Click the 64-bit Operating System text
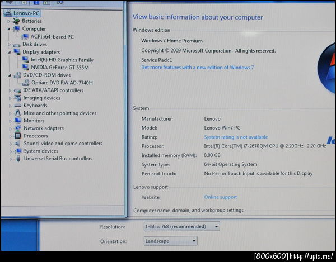This screenshot has width=336, height=262. coord(231,164)
